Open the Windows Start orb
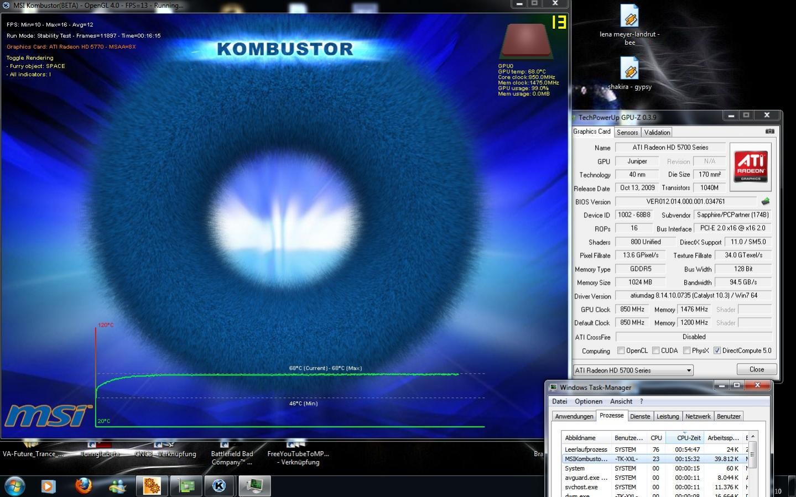796x497 pixels. (15, 486)
